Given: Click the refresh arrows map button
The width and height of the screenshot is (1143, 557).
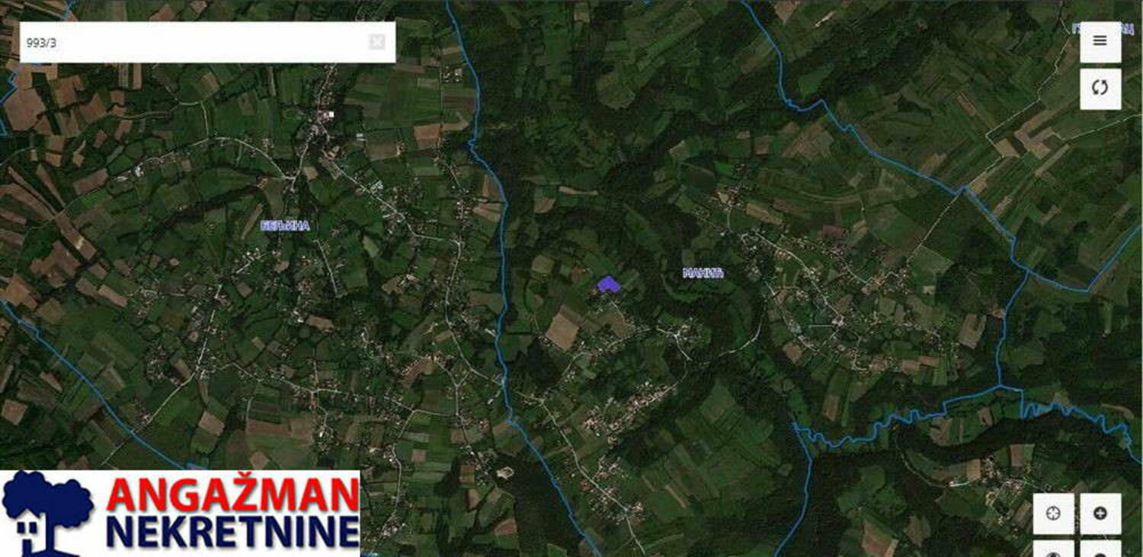Looking at the screenshot, I should click(1100, 88).
